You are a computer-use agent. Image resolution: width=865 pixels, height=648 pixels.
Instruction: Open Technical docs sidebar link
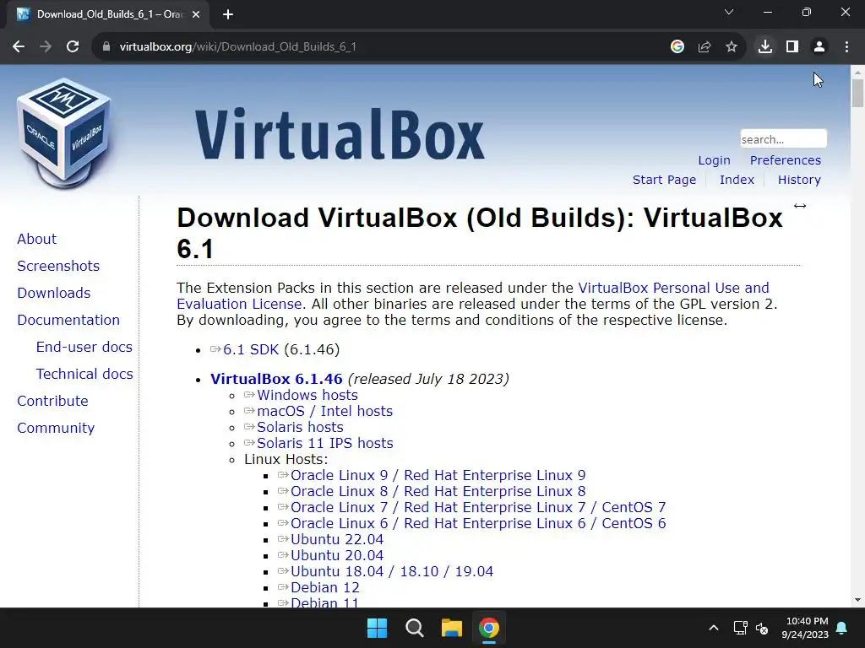pos(84,374)
